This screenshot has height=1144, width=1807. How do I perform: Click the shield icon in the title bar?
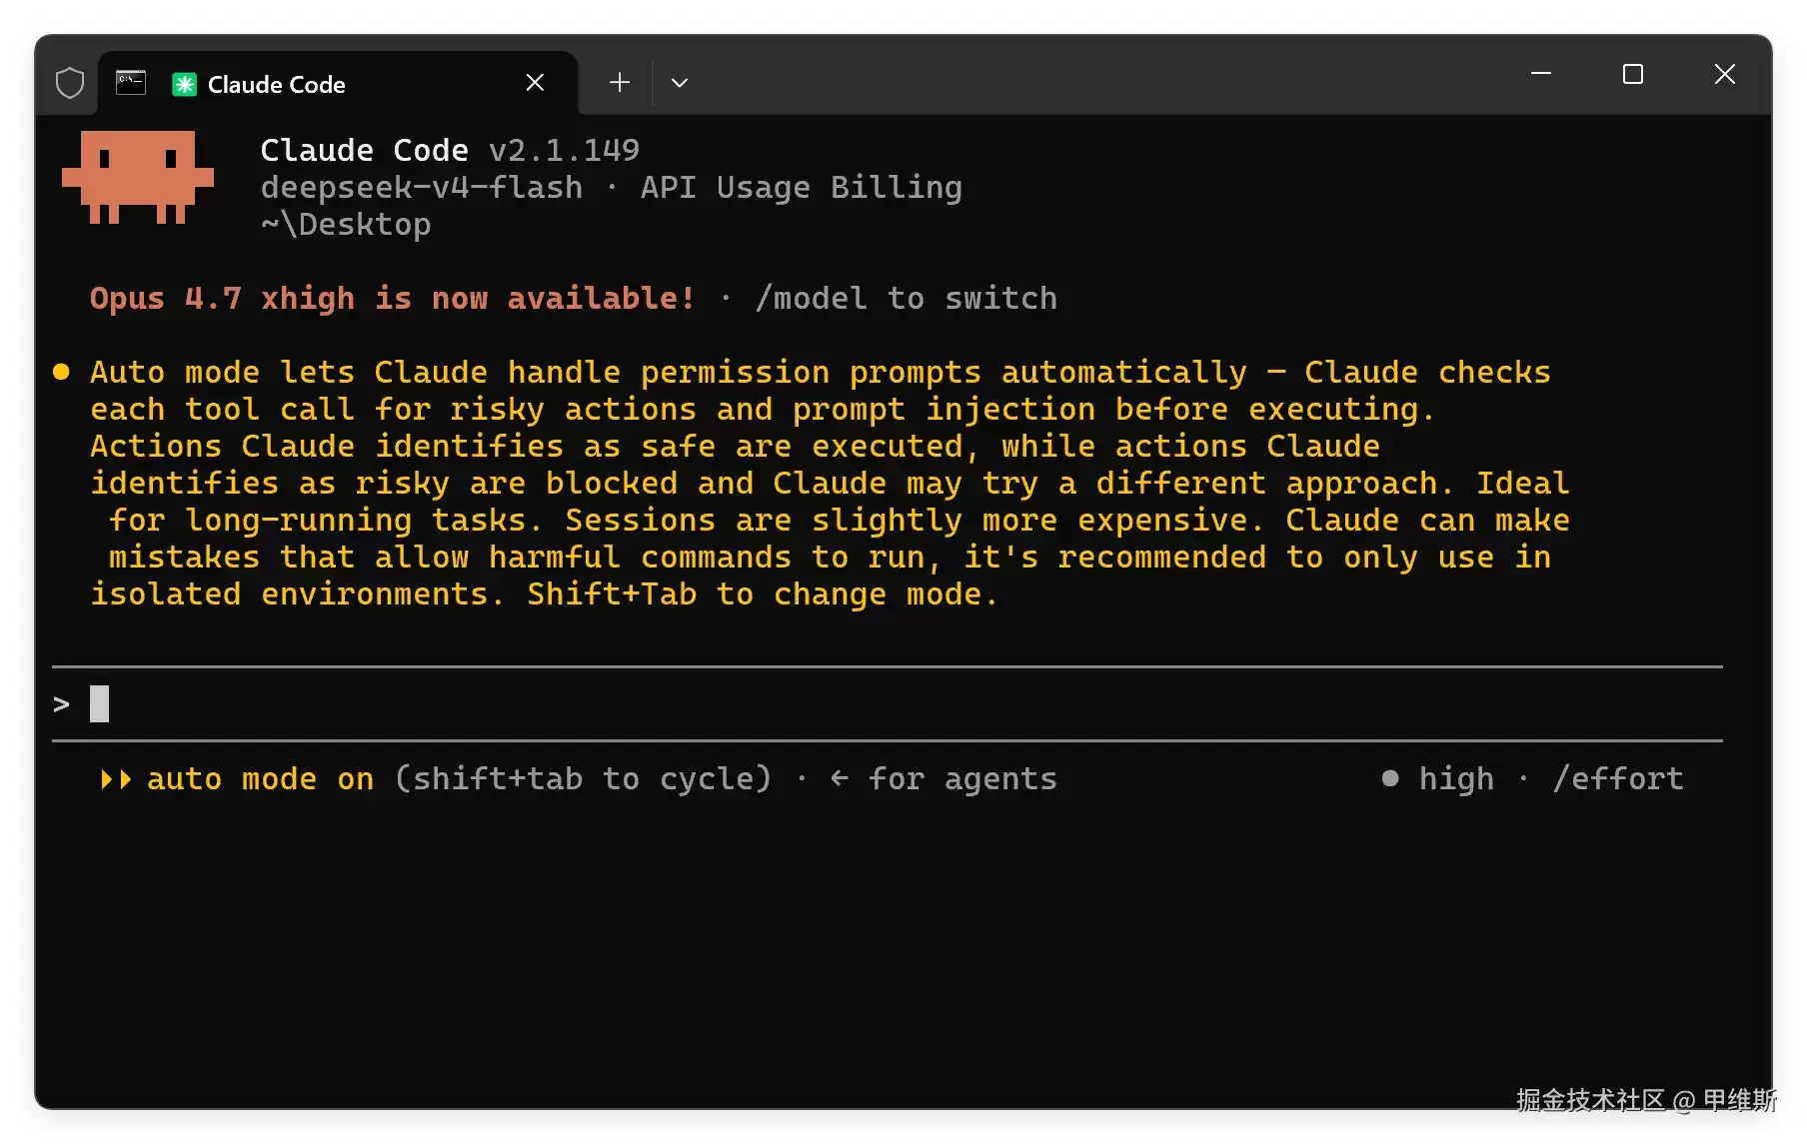(x=69, y=83)
